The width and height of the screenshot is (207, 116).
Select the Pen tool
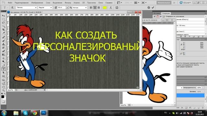4,66
